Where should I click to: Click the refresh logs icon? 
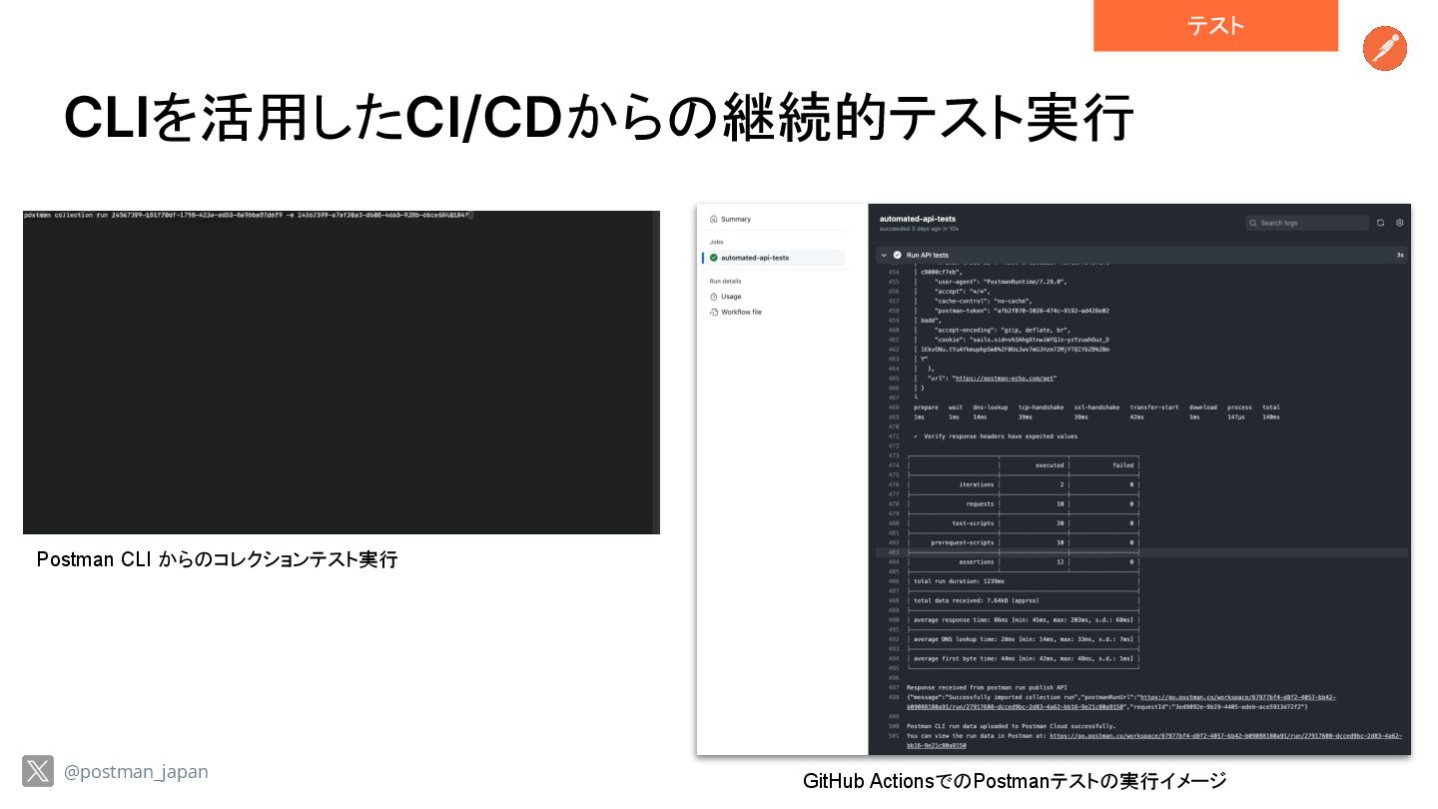[1380, 223]
